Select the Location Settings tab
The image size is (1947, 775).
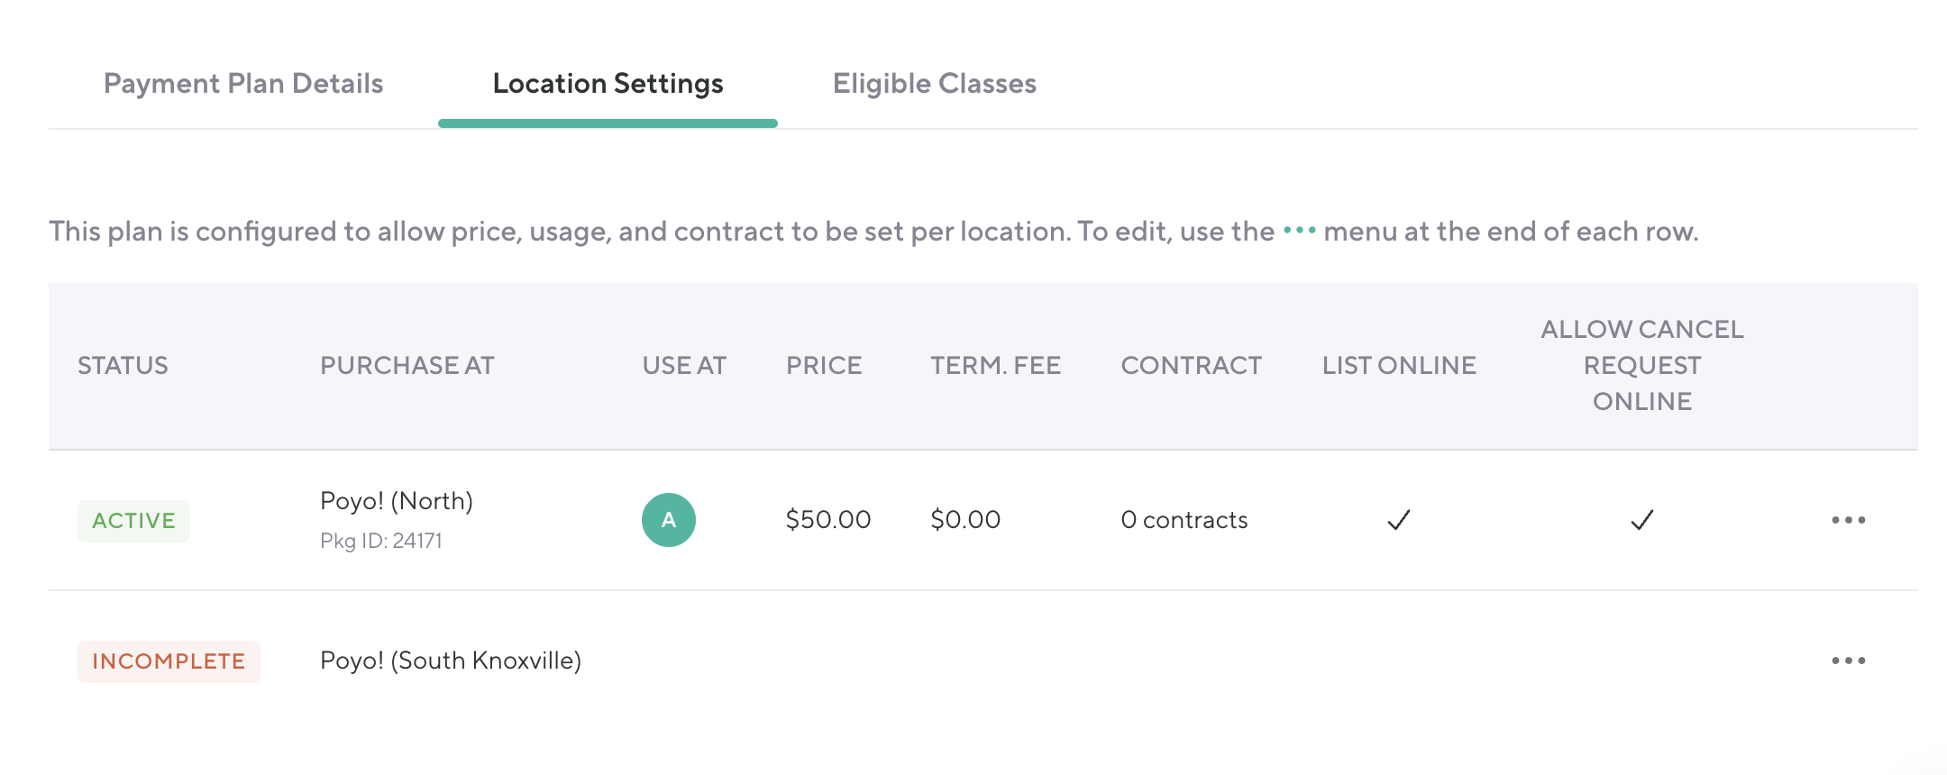coord(608,84)
